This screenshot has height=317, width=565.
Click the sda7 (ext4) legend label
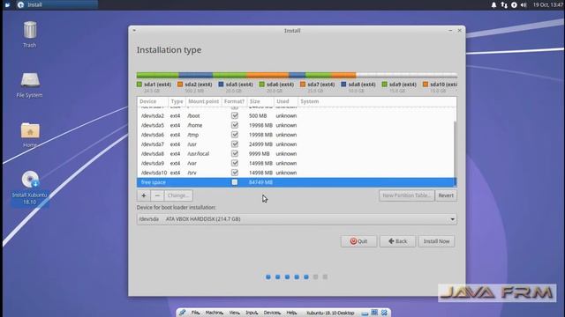pos(321,85)
